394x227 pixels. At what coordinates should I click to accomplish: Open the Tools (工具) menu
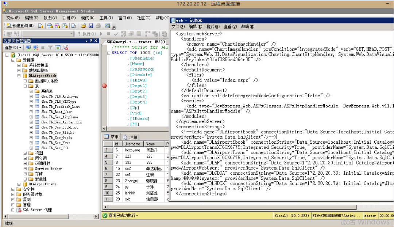click(x=106, y=18)
